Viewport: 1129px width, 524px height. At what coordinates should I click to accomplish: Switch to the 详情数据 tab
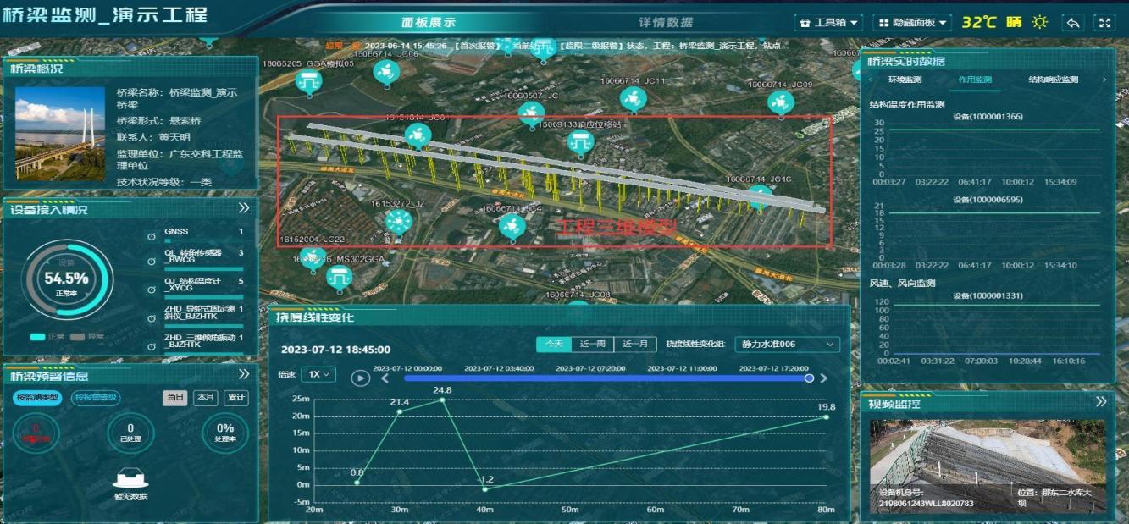665,23
